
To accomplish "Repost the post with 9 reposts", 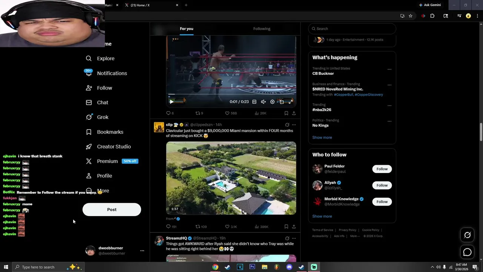I will [x=199, y=113].
